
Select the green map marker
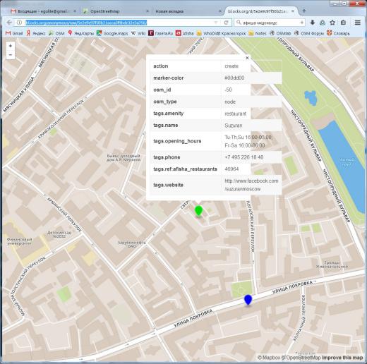[199, 211]
